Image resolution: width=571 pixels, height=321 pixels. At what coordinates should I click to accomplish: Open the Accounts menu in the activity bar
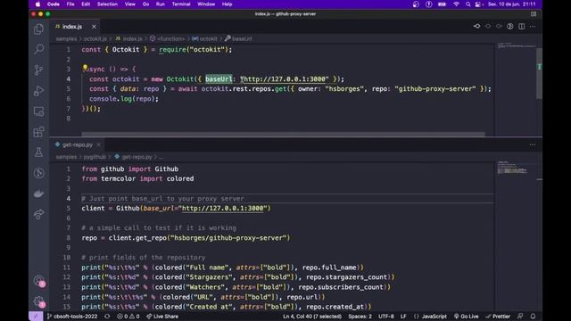click(x=38, y=281)
